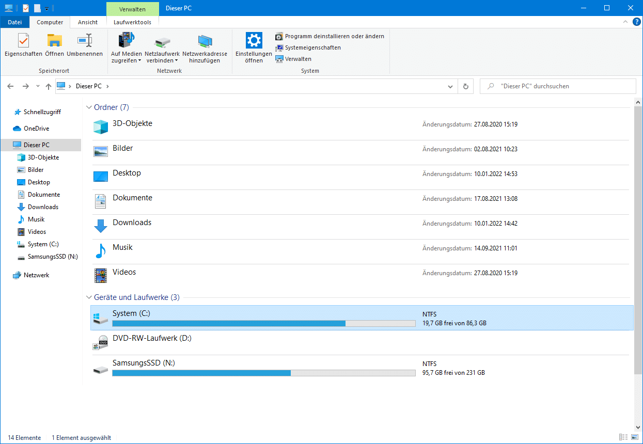Select the Videos film icon in list
Image resolution: width=643 pixels, height=444 pixels.
[101, 275]
